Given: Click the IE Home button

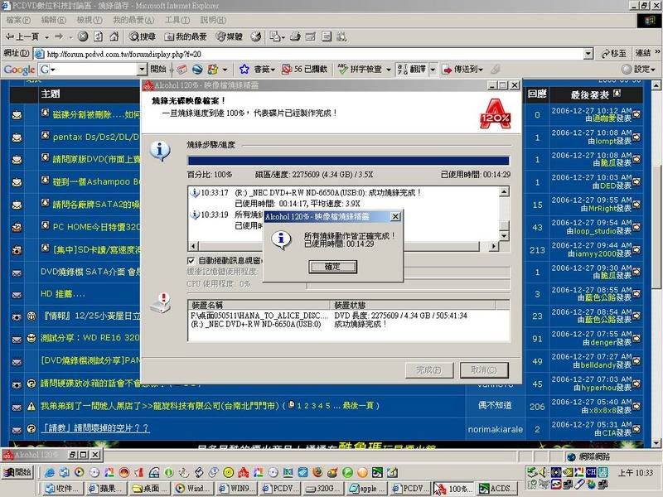Looking at the screenshot, I should 114,36.
